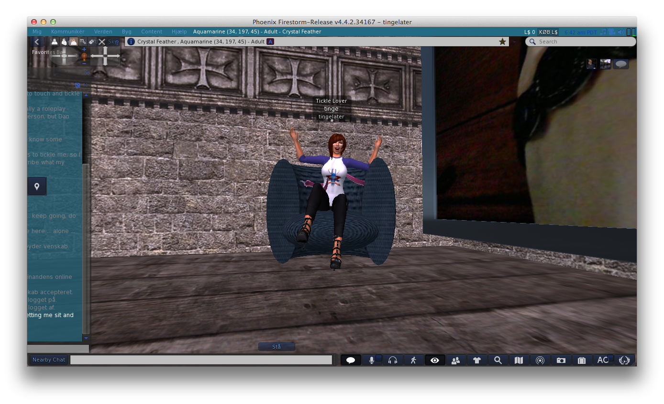Click the landscape picture notification thumbnail
Screen dimensions: 664x404
coord(605,64)
